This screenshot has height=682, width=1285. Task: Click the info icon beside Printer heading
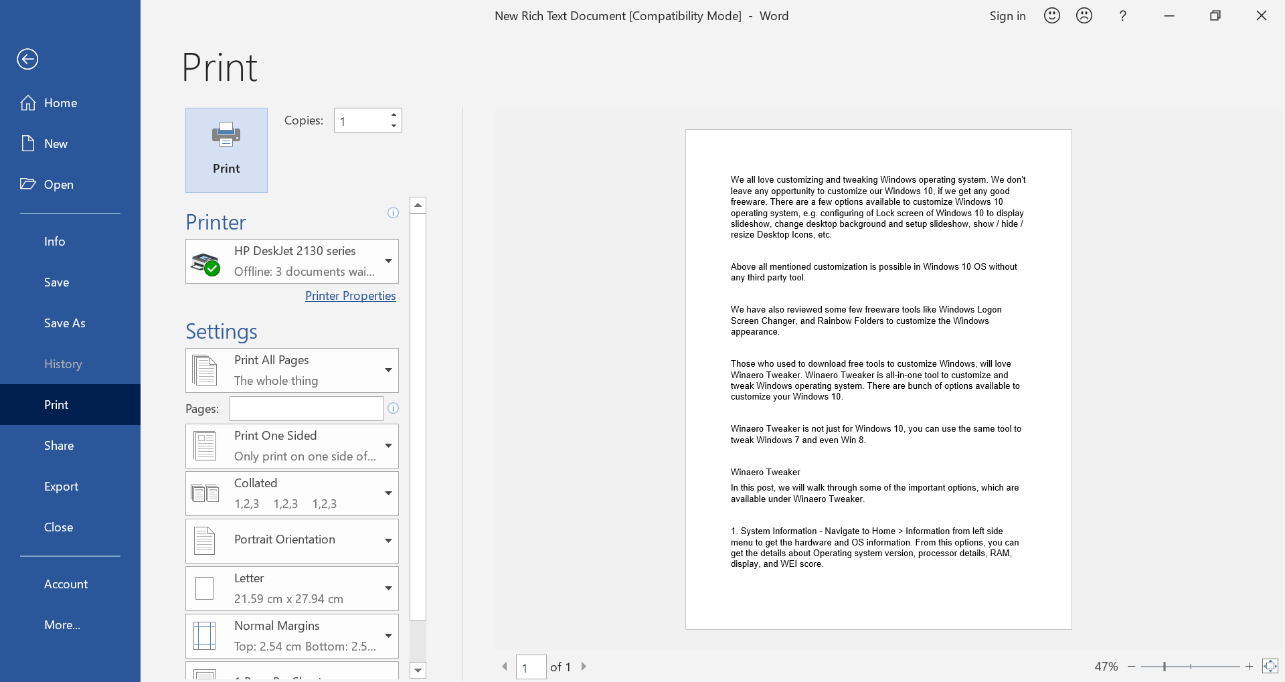click(393, 213)
